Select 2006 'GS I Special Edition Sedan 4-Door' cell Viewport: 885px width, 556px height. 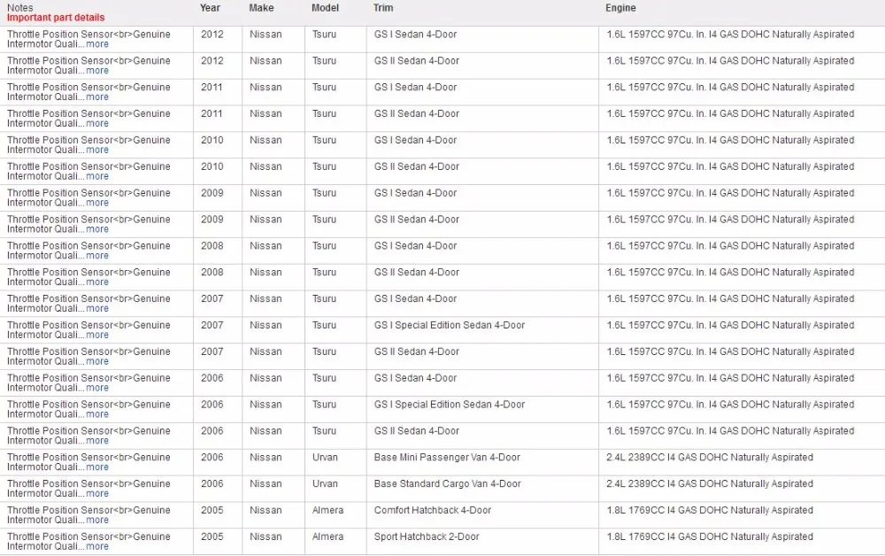point(450,405)
